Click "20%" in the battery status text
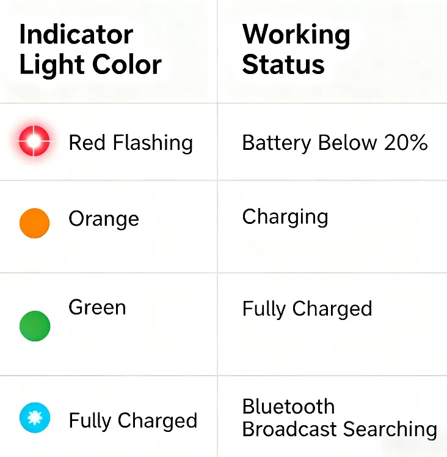The width and height of the screenshot is (447, 457). pyautogui.click(x=405, y=143)
